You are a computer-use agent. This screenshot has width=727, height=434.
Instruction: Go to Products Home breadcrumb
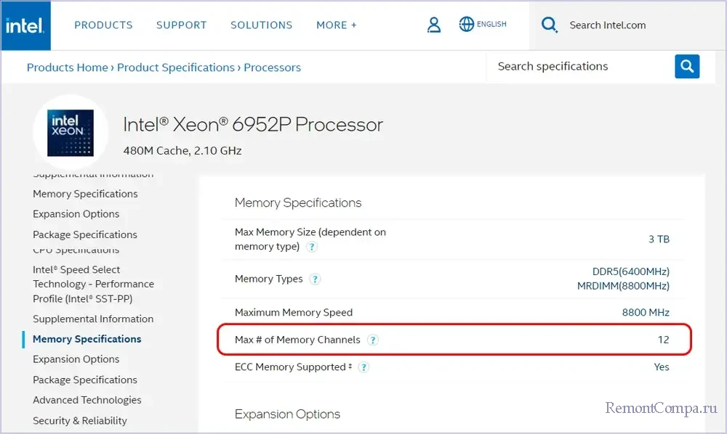pyautogui.click(x=67, y=67)
